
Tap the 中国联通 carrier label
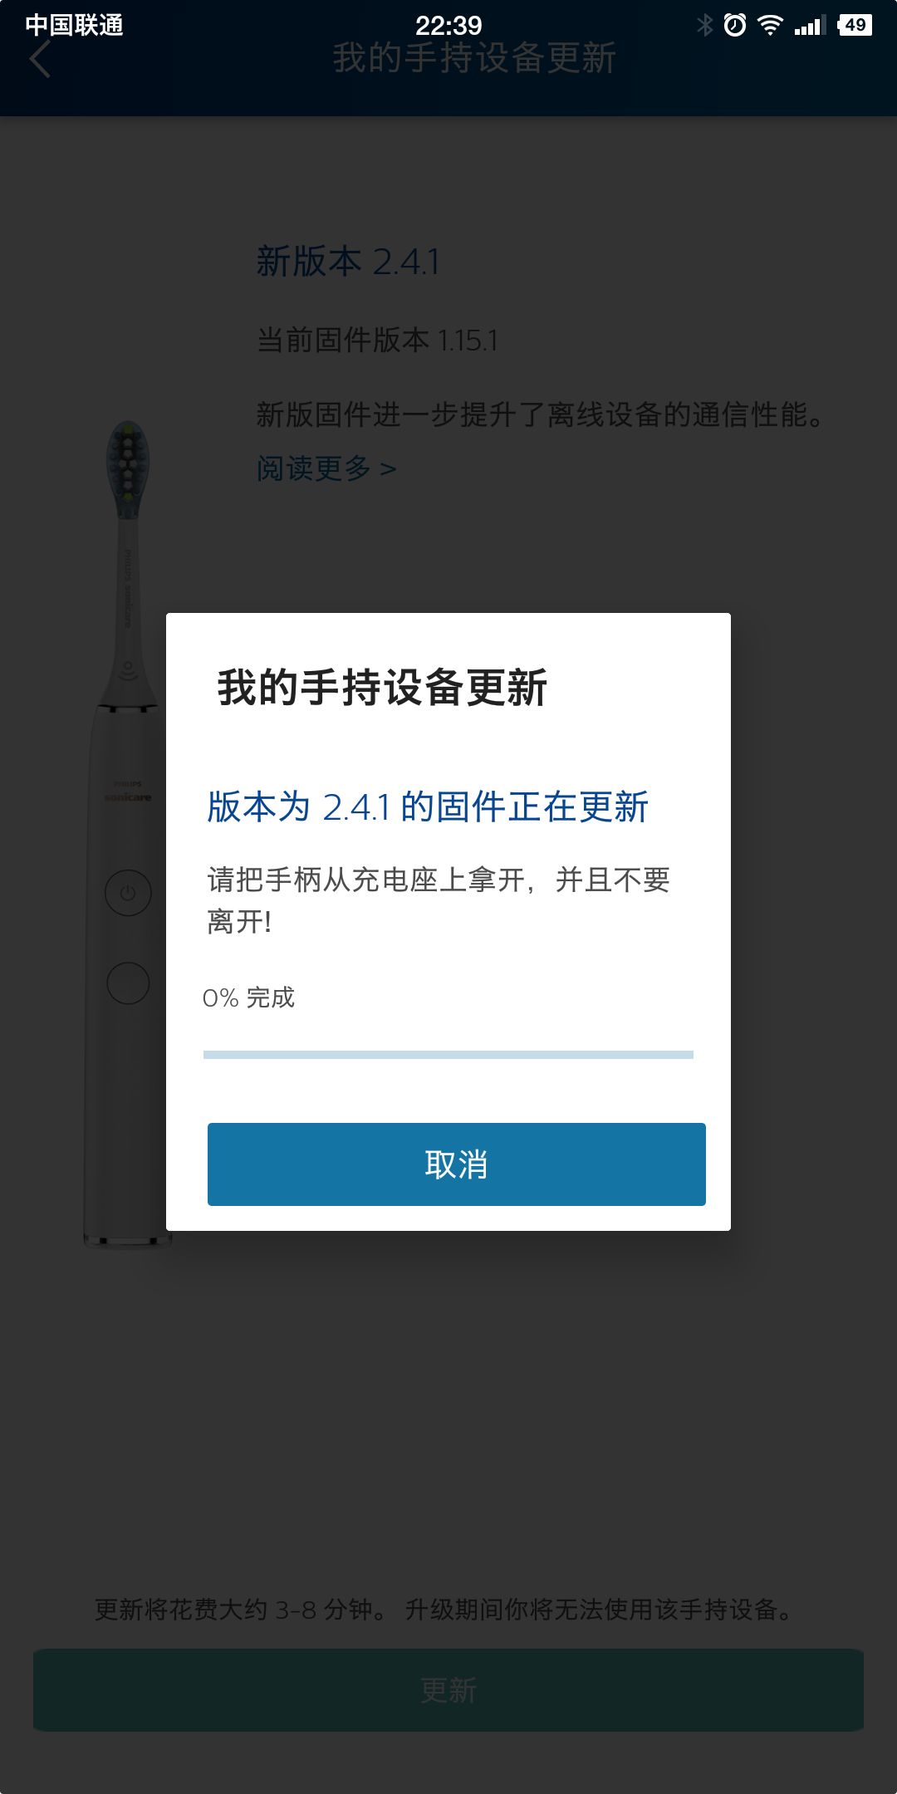coord(75,25)
